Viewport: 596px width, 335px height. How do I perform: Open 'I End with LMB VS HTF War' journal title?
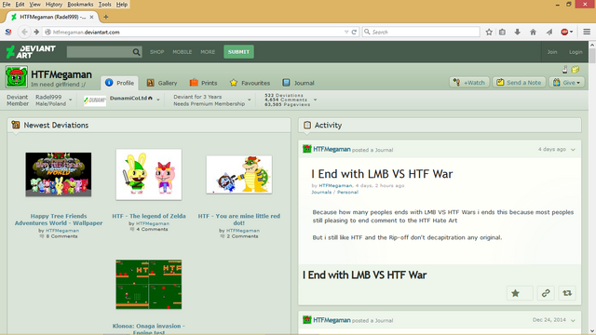pyautogui.click(x=382, y=174)
